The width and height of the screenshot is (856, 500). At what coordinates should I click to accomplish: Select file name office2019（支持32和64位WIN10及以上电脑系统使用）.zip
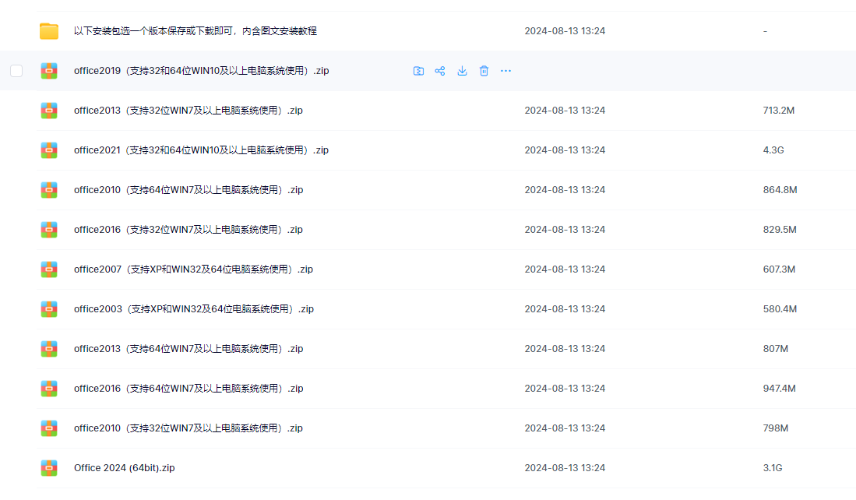pyautogui.click(x=202, y=71)
